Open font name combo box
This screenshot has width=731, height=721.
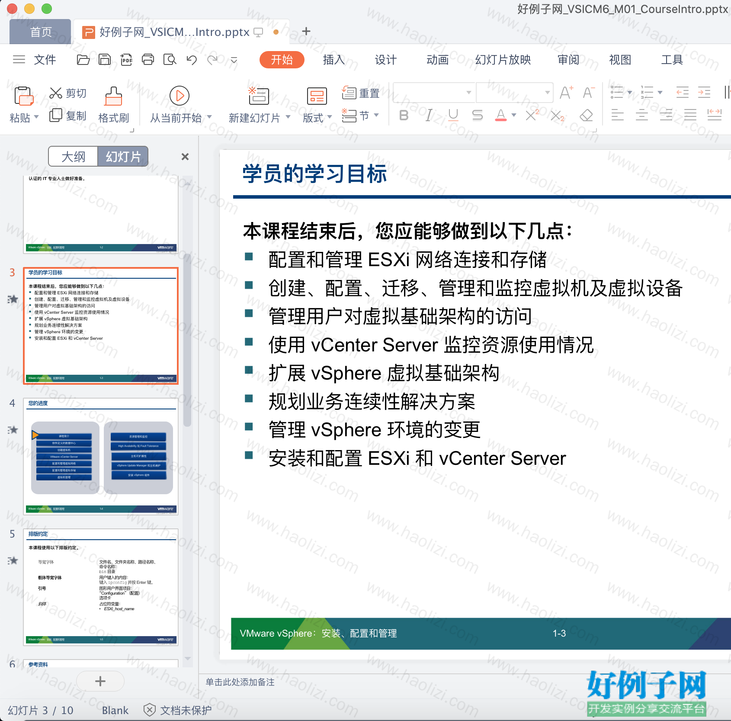(434, 93)
